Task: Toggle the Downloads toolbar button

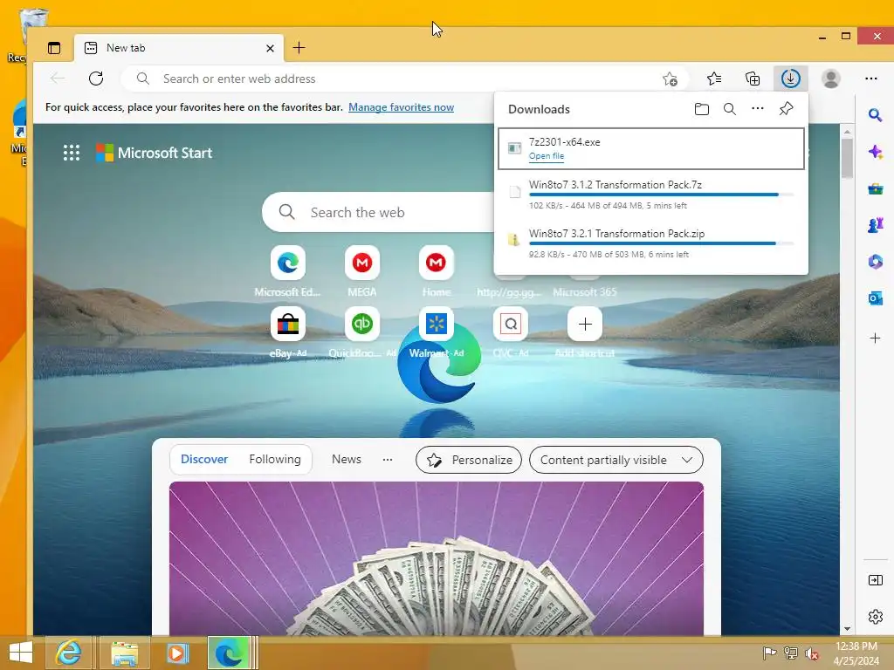Action: pyautogui.click(x=790, y=79)
